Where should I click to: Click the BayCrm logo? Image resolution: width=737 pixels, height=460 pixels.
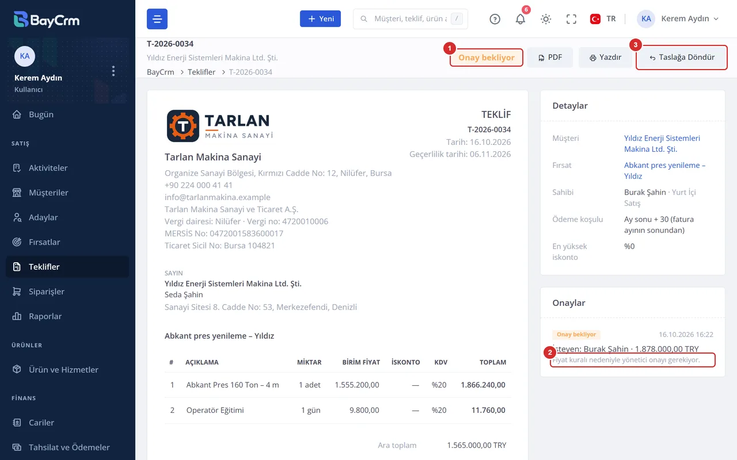pyautogui.click(x=47, y=20)
